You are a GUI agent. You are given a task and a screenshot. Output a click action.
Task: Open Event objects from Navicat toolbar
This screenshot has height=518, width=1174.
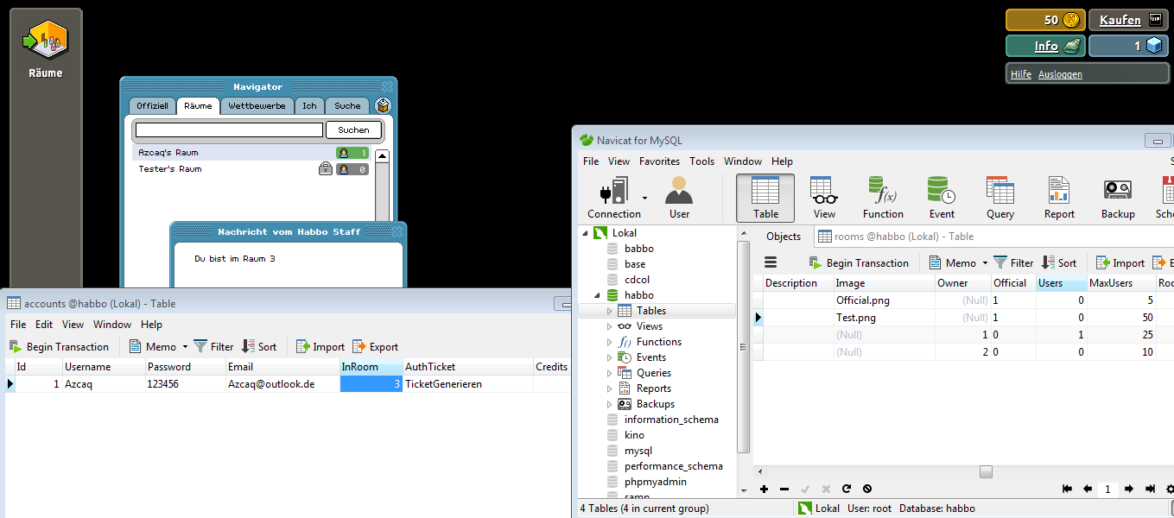pyautogui.click(x=942, y=198)
